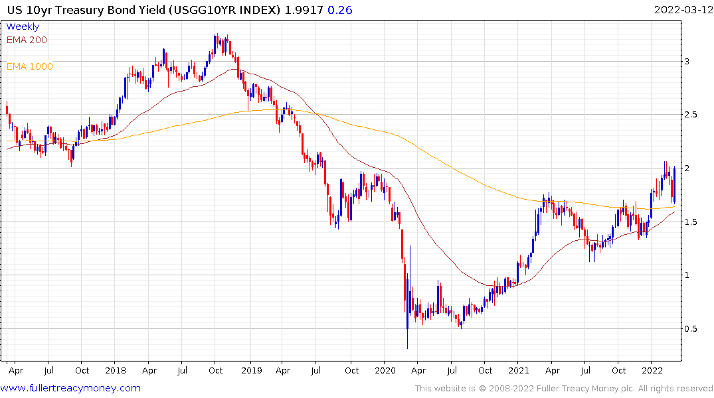The width and height of the screenshot is (714, 398).
Task: Click the 1 label on the yield axis
Action: [687, 275]
